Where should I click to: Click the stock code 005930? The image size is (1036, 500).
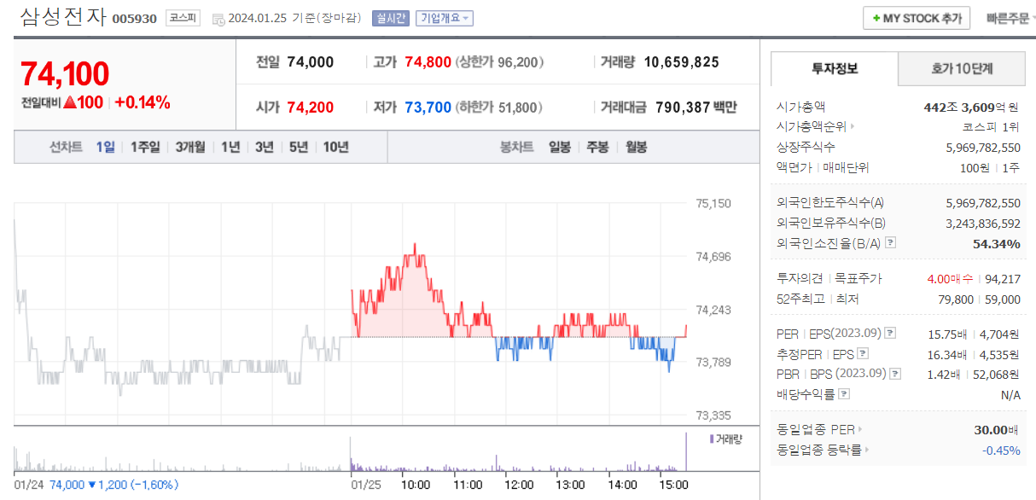[135, 19]
